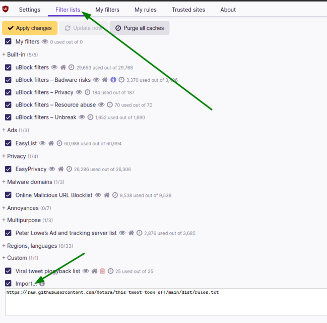
Task: View content of My filters eye icon
Action: [45, 41]
